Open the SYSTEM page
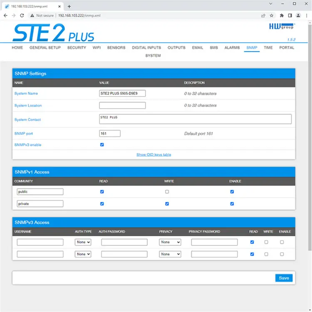 pyautogui.click(x=153, y=55)
